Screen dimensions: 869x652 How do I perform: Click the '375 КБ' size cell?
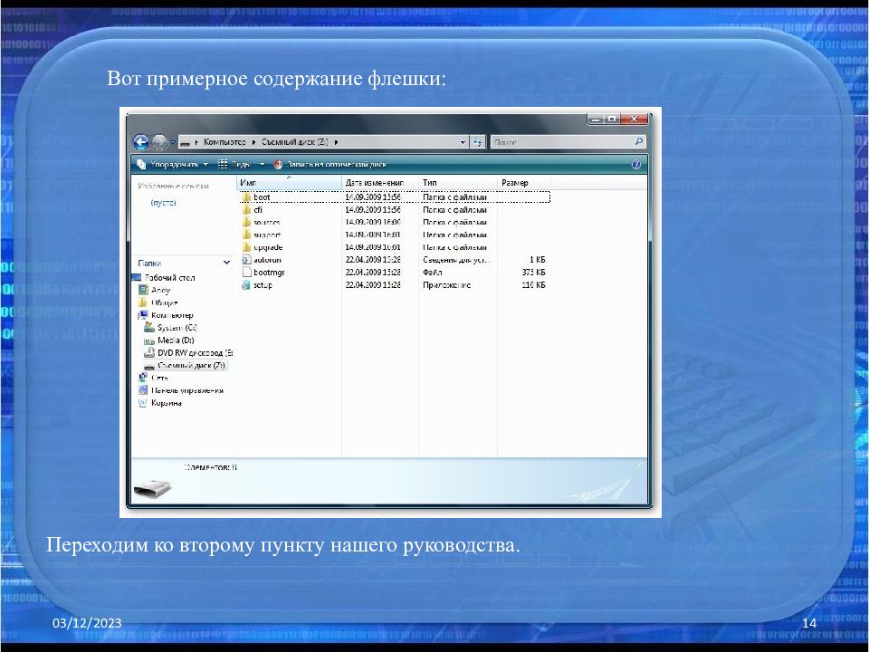[533, 273]
